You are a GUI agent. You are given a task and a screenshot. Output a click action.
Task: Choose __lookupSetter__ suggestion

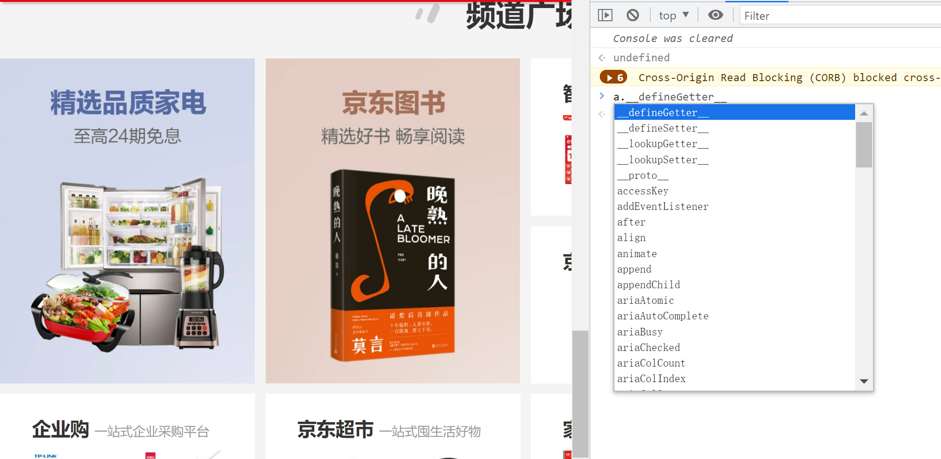point(734,159)
